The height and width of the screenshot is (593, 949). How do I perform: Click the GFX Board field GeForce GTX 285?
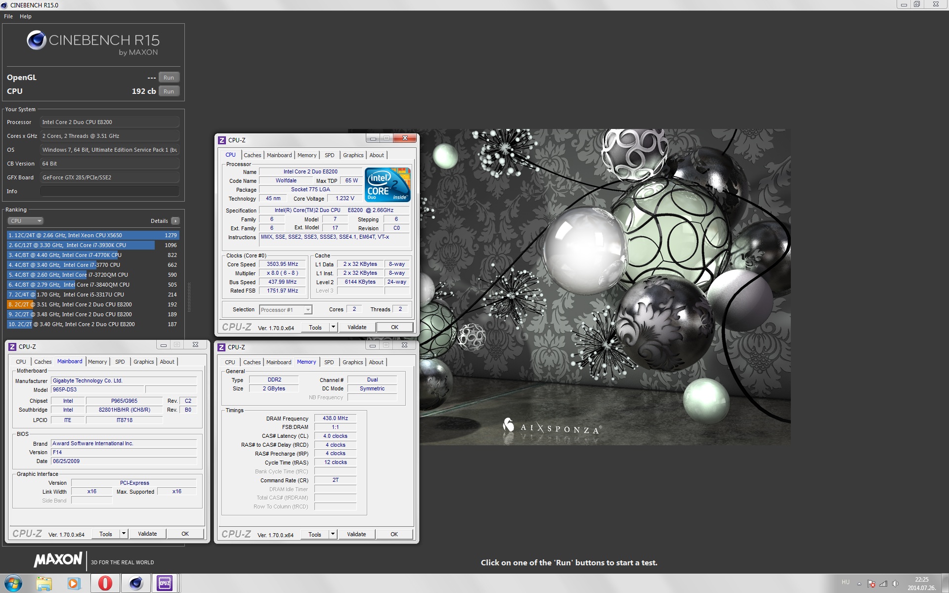(x=110, y=177)
